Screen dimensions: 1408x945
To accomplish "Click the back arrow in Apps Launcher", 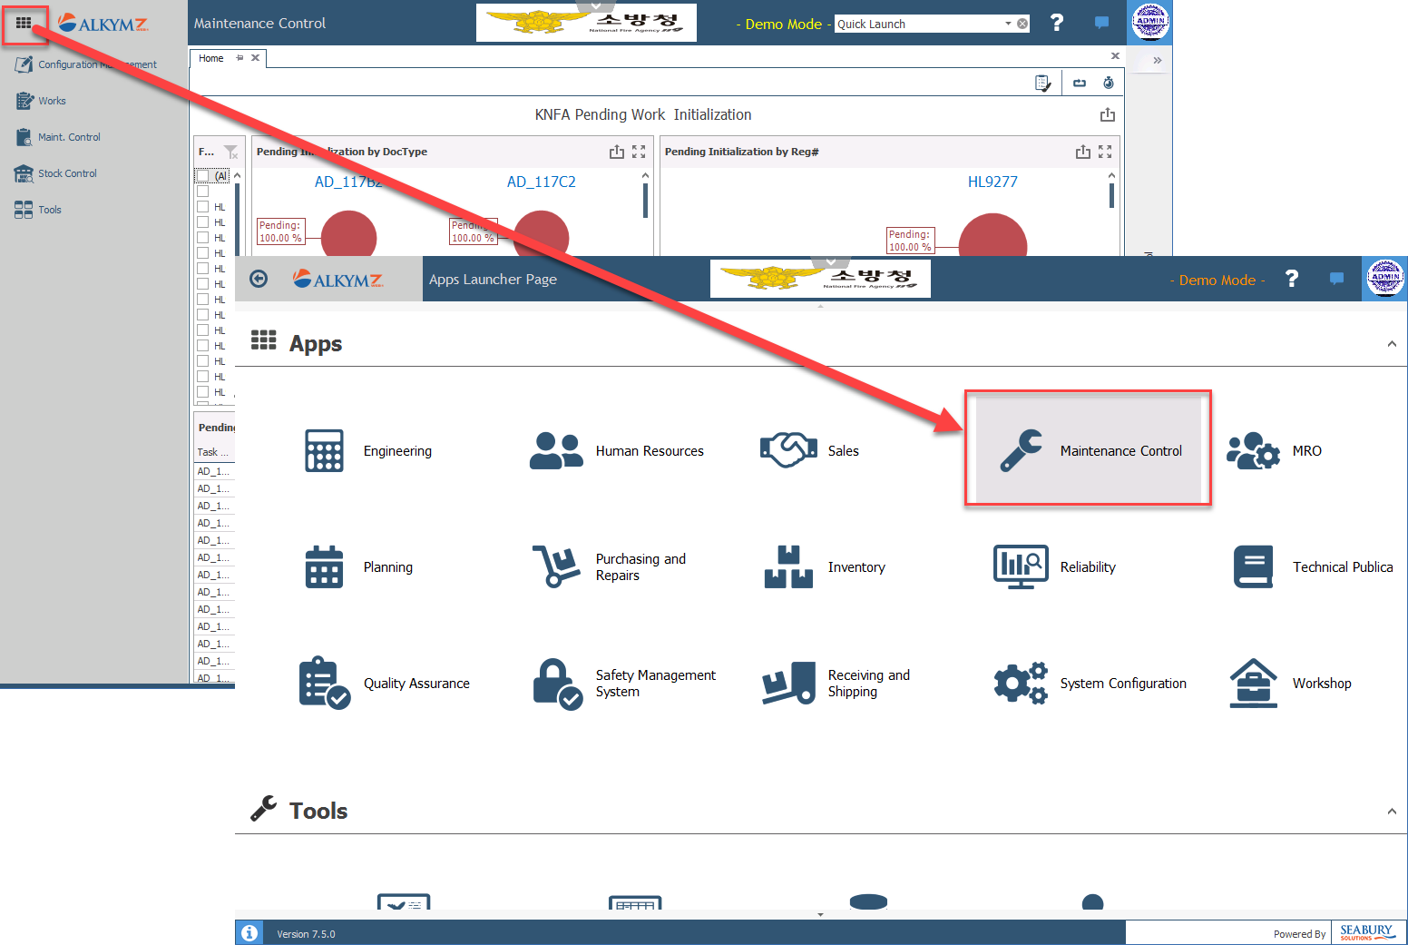I will click(259, 280).
